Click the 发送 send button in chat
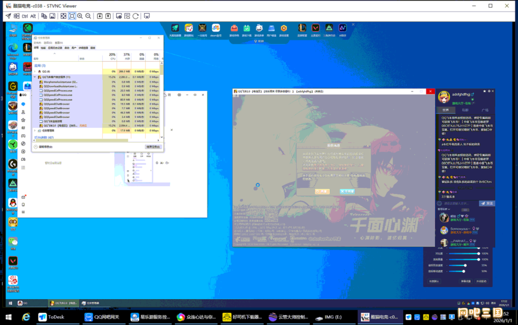The height and width of the screenshot is (325, 518). [486, 203]
